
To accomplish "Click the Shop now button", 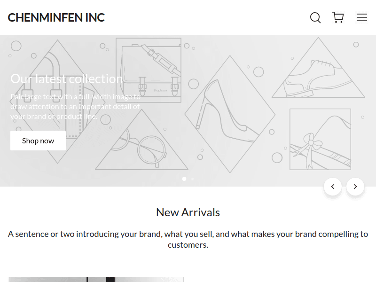I will (x=38, y=141).
